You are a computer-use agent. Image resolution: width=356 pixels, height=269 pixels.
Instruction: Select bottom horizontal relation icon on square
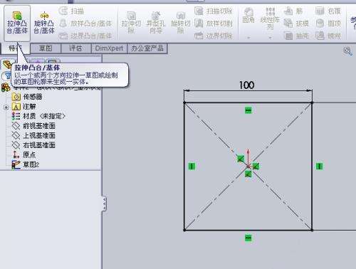248,238
